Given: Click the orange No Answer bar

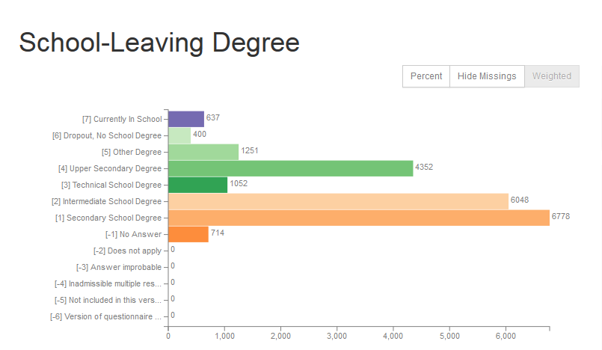Looking at the screenshot, I should pyautogui.click(x=188, y=235).
